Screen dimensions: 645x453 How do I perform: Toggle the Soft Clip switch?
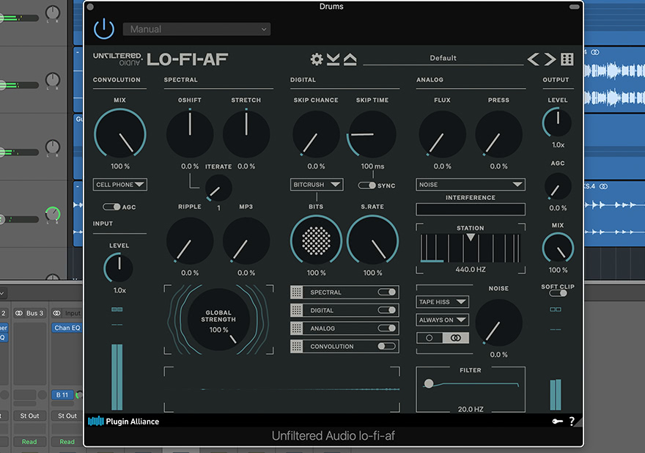coord(558,293)
